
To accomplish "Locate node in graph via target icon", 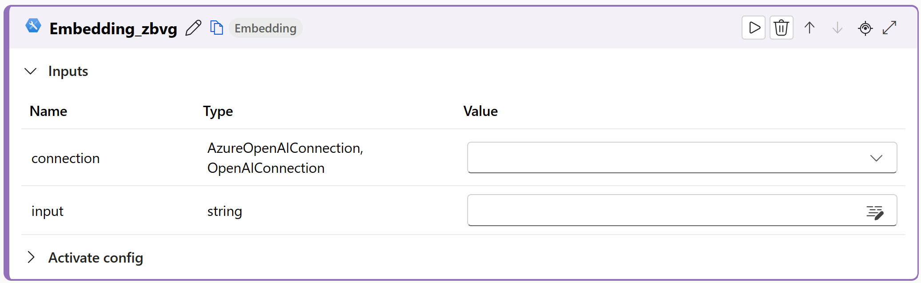I will [865, 28].
